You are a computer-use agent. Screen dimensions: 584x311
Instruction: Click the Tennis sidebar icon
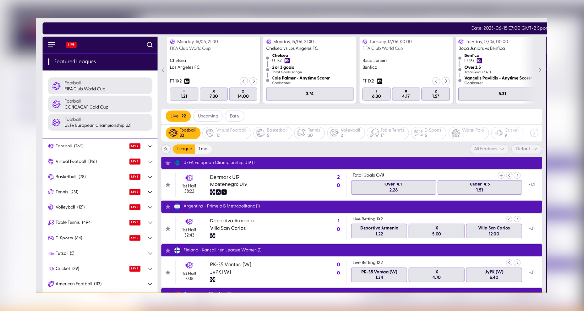pos(51,192)
